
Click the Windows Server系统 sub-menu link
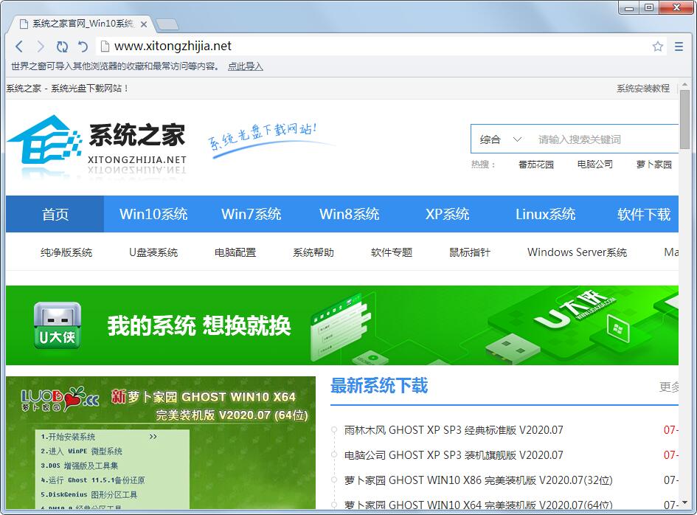pyautogui.click(x=577, y=252)
